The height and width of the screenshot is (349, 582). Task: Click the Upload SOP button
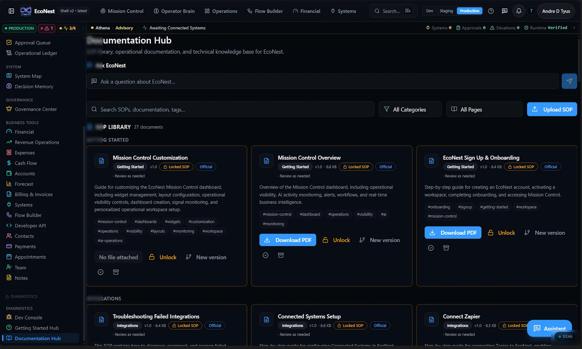point(552,109)
